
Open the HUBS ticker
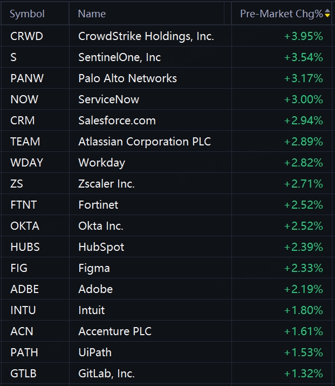tap(25, 247)
